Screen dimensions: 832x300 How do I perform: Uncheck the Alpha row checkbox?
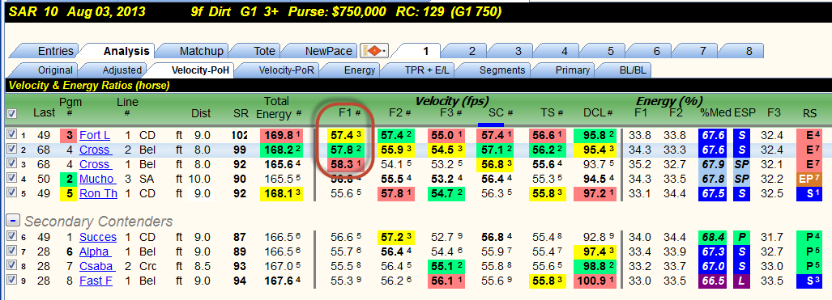(11, 251)
